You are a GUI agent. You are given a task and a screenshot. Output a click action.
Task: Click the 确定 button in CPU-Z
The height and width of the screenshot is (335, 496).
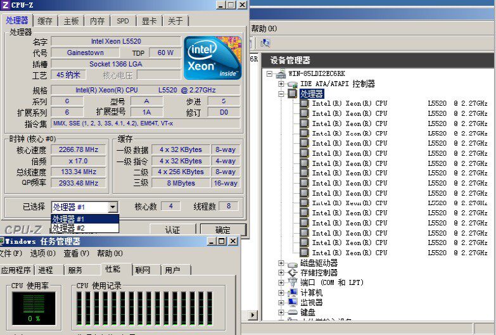coord(223,230)
